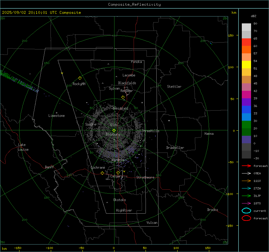Click the Vulcan town label
Viewport: 269px width, 252px height.
pyautogui.click(x=152, y=223)
